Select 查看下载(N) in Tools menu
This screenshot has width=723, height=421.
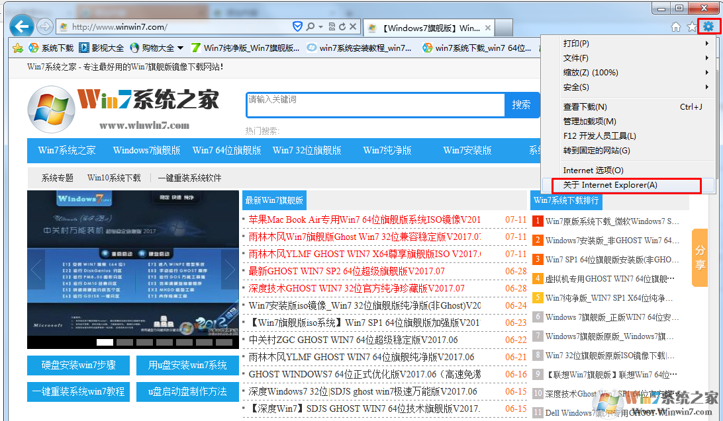[x=585, y=107]
